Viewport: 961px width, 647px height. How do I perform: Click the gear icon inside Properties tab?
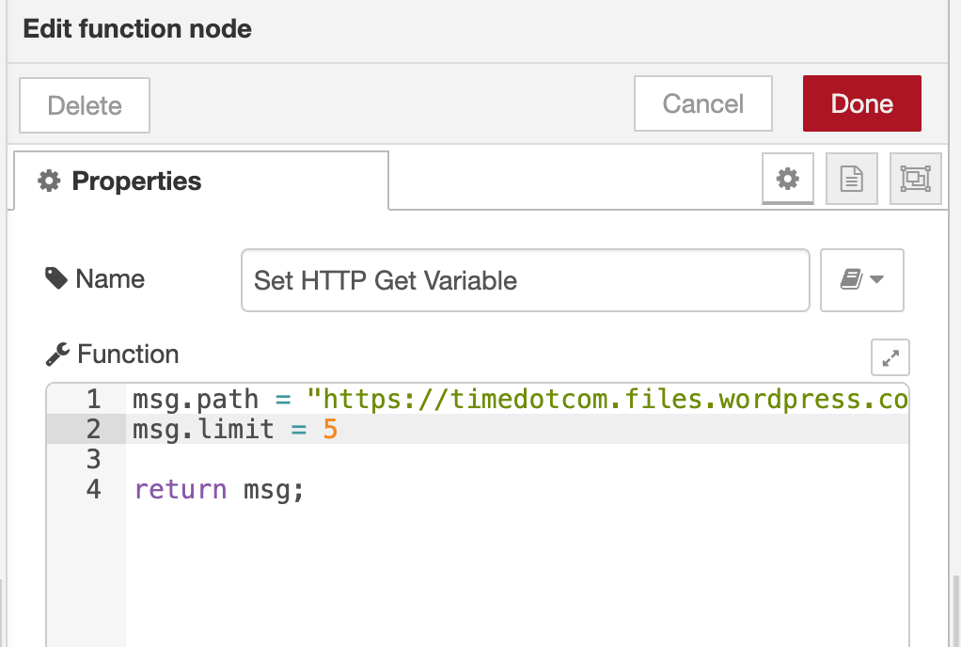[47, 181]
